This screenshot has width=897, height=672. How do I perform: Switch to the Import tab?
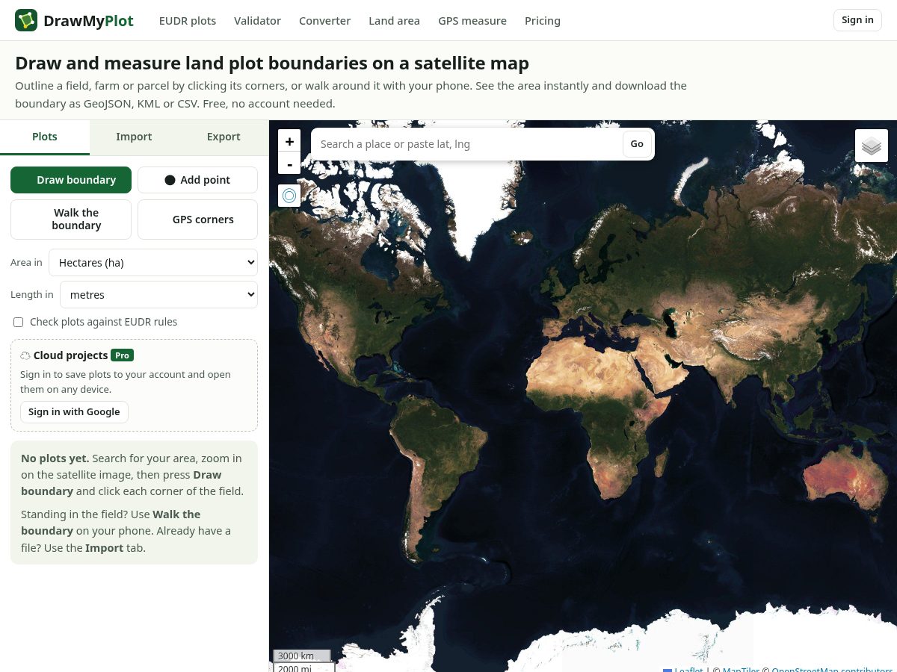134,137
